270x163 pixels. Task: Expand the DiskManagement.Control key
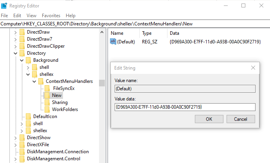[x=16, y=159]
